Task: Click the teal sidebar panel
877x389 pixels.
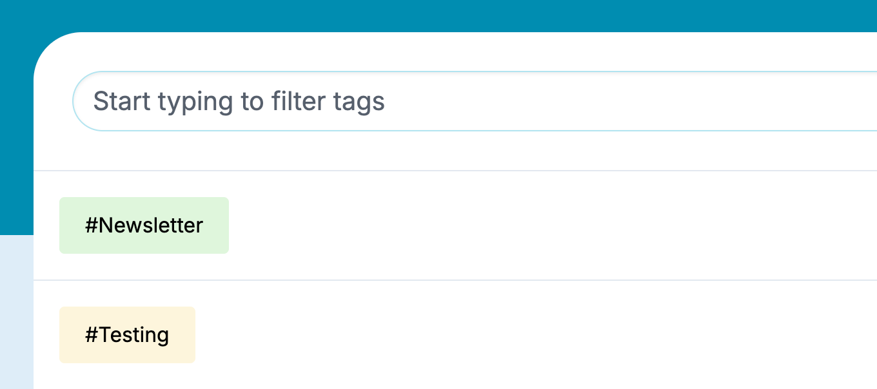Action: tap(16, 116)
